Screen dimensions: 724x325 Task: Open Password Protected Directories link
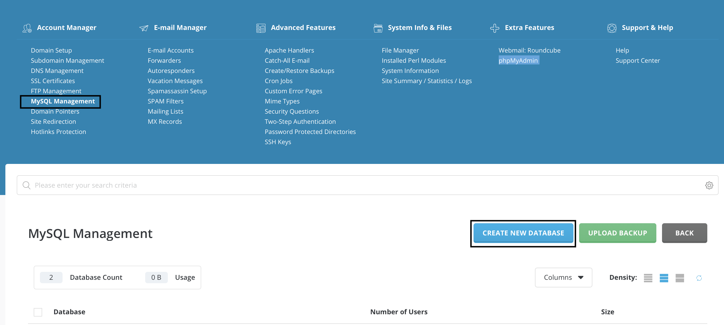point(310,132)
